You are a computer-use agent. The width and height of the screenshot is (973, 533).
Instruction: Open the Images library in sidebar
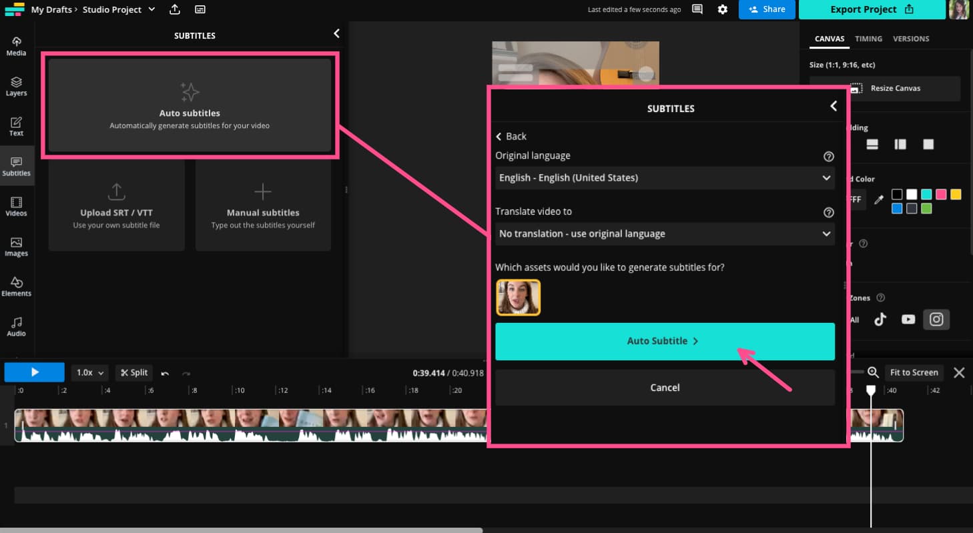coord(16,247)
